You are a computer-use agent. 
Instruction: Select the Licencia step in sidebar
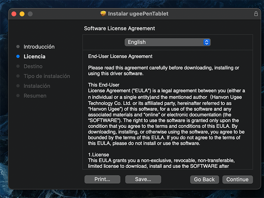point(34,56)
